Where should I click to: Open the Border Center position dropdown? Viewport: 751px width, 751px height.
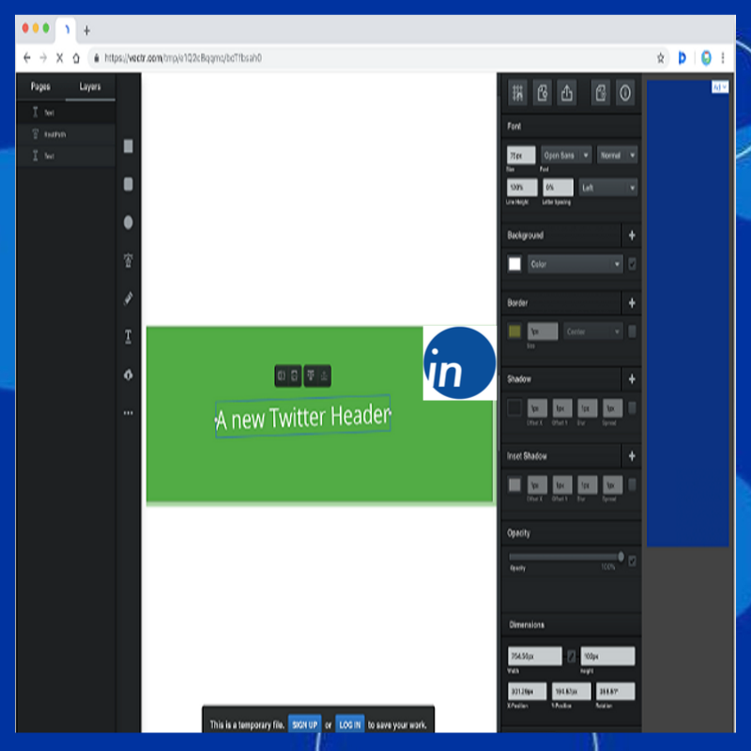point(593,331)
